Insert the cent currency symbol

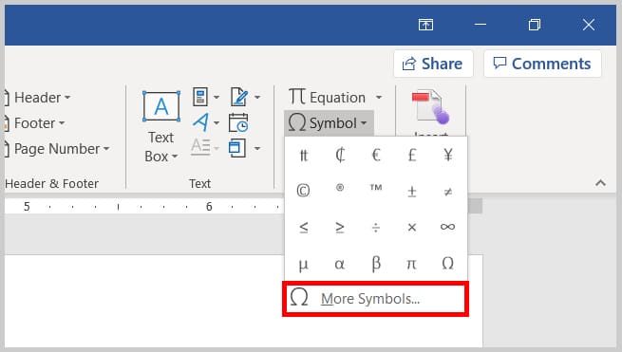click(340, 155)
